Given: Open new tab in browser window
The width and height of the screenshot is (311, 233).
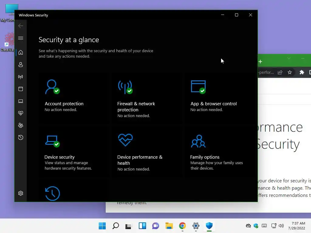Looking at the screenshot, I should click(260, 62).
